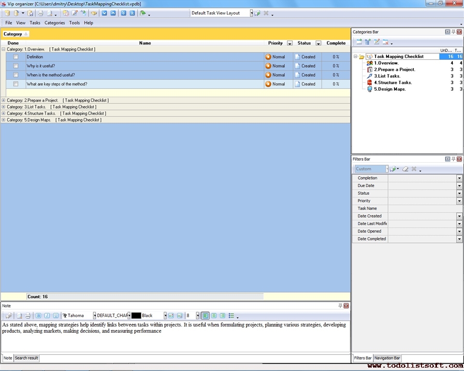
Task: Click the Bold button in the Note toolbar
Action: click(x=39, y=315)
